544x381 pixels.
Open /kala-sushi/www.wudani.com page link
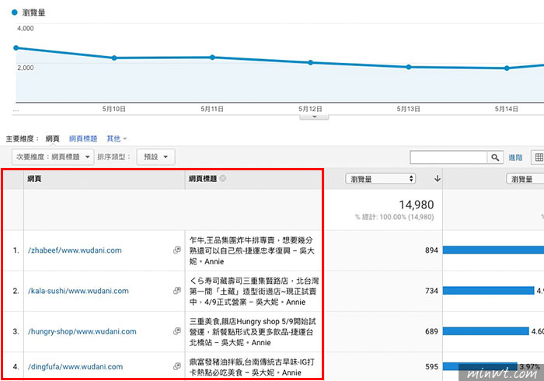tap(78, 291)
